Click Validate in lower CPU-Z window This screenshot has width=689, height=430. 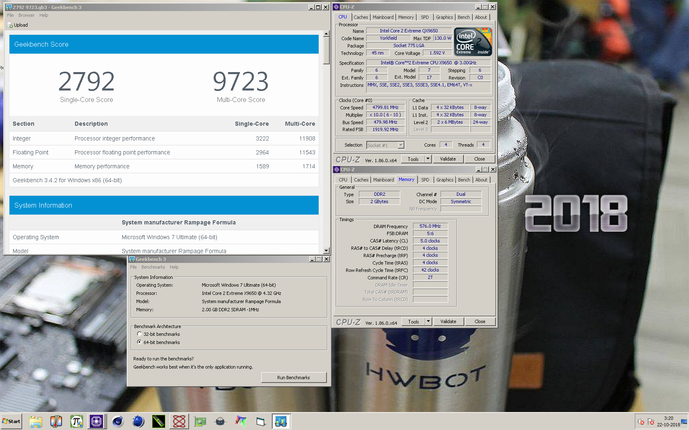(x=448, y=321)
